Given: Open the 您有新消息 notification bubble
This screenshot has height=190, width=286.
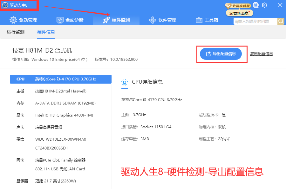Looking at the screenshot, I should point(240,13).
